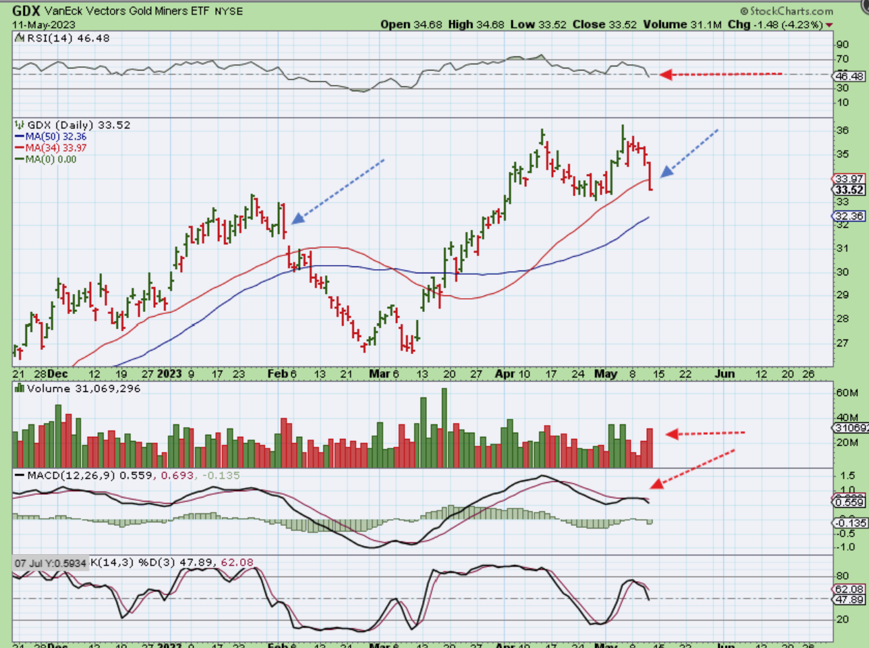The width and height of the screenshot is (869, 648).
Task: Click the green line marker of MA(0)
Action: tap(19, 159)
